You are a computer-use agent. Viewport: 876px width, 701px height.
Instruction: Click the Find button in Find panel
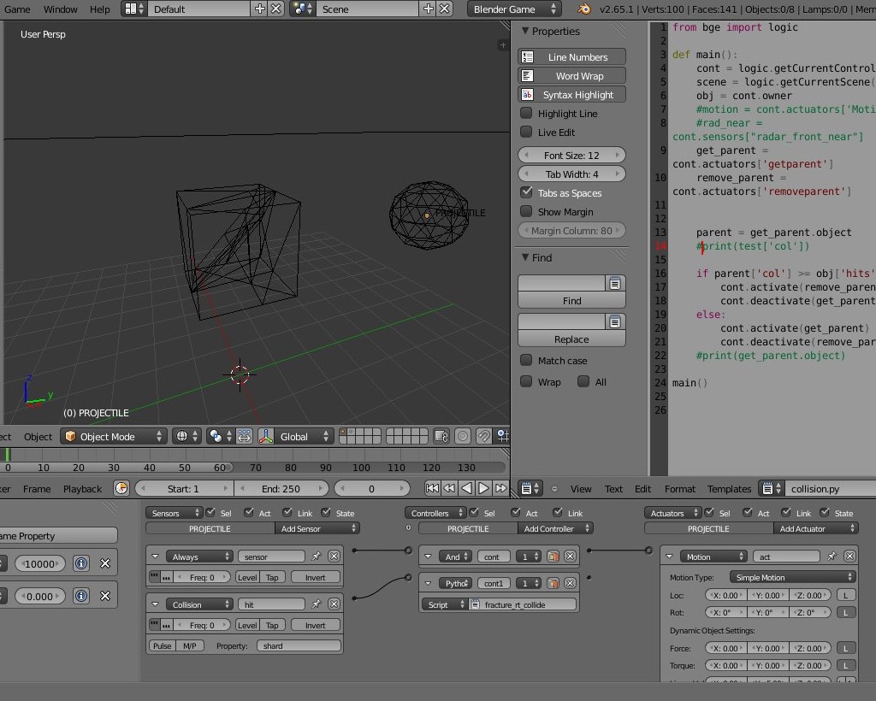point(571,301)
